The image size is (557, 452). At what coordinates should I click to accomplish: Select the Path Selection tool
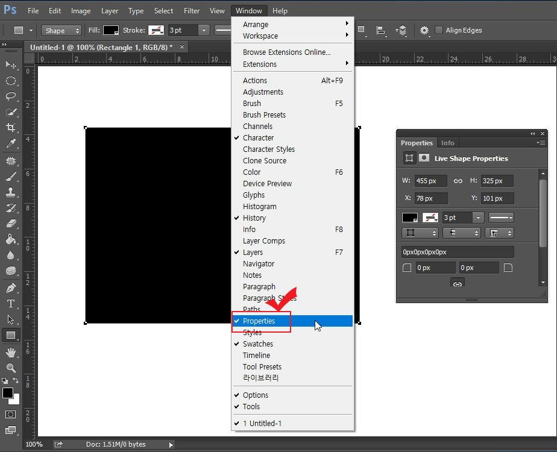pos(11,319)
